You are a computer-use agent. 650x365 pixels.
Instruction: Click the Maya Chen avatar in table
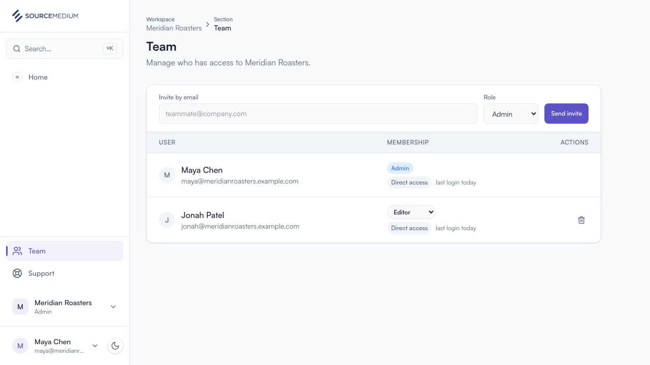pyautogui.click(x=167, y=175)
